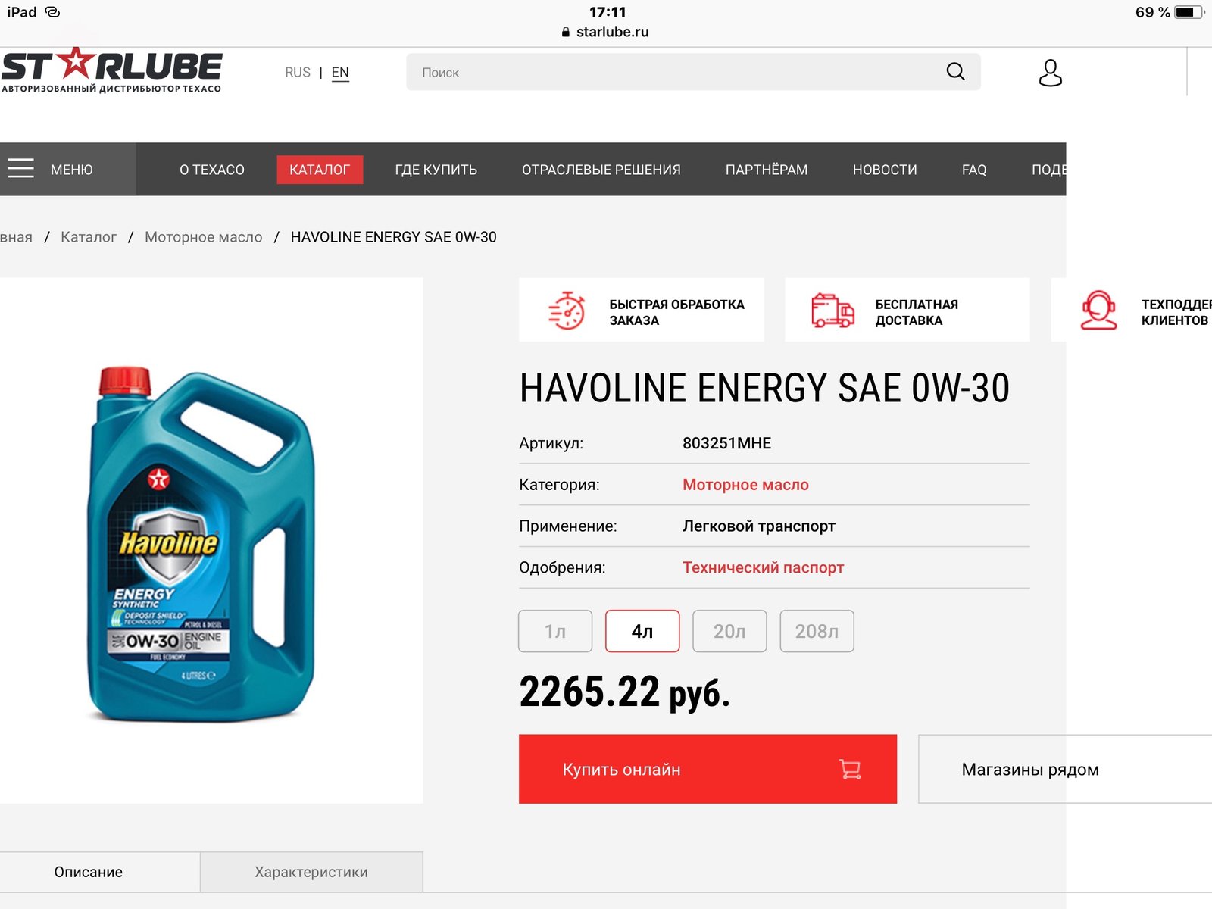Click the customer support headset icon

point(1098,311)
